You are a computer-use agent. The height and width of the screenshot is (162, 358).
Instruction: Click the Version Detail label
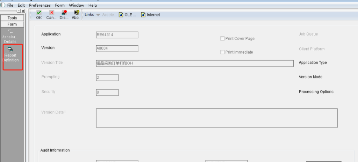[53, 113]
